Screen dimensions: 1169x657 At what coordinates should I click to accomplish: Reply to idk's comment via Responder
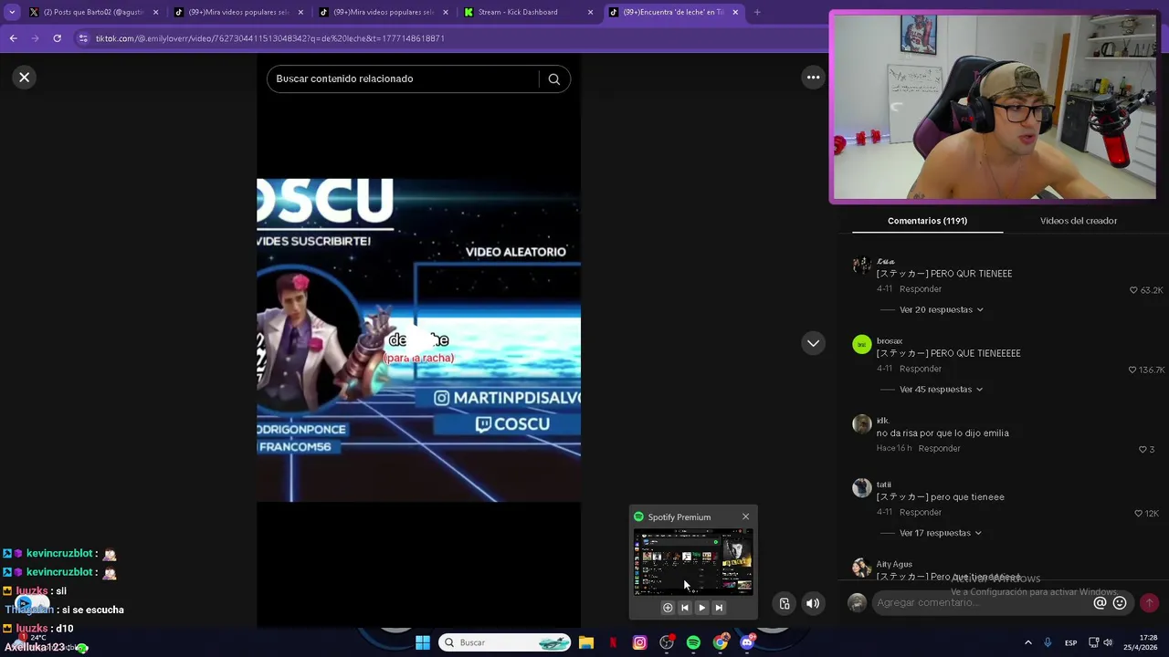(x=940, y=448)
